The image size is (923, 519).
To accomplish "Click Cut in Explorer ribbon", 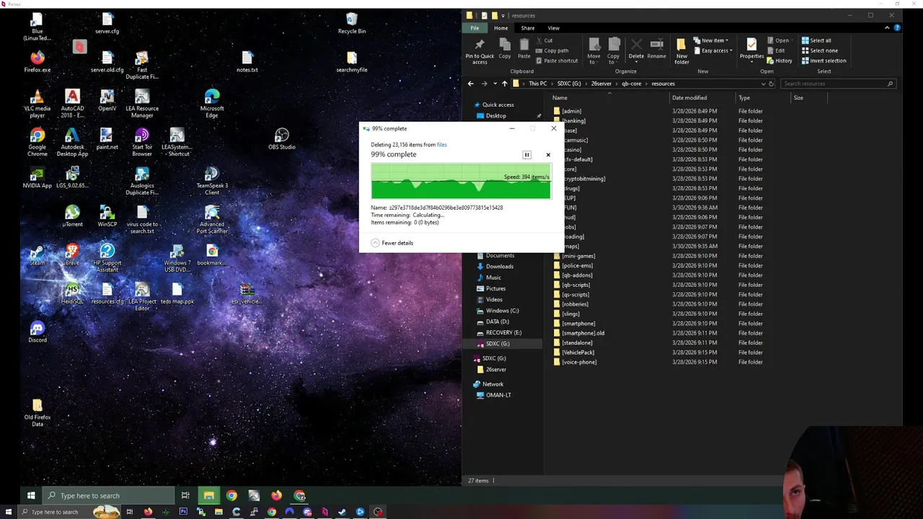I will coord(544,40).
